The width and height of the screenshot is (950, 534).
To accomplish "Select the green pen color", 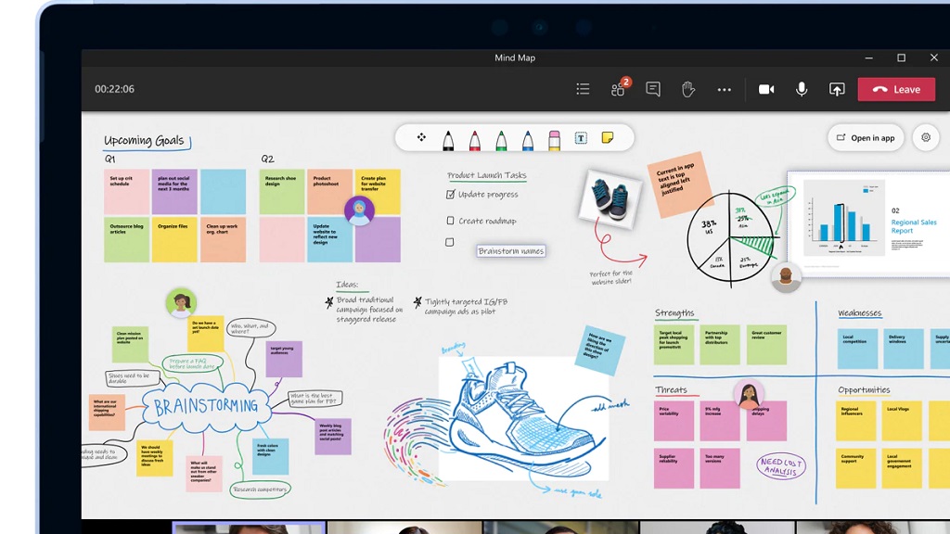I will pyautogui.click(x=502, y=139).
